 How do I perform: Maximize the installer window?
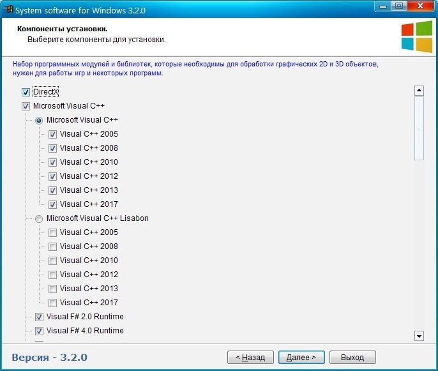point(399,6)
